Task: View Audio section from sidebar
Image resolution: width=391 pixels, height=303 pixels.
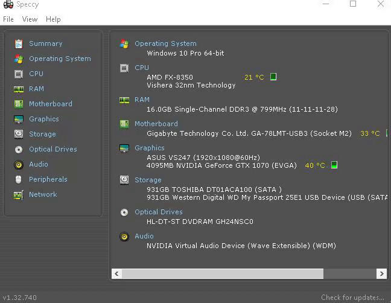Action: pos(39,164)
